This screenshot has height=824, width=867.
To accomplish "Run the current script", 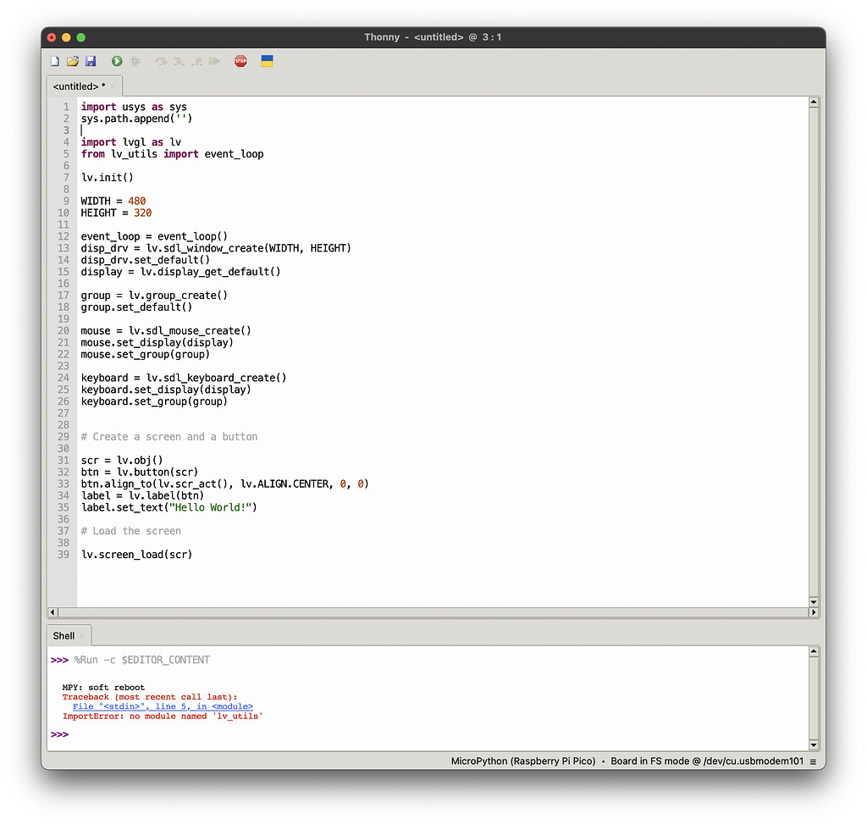I will point(117,61).
